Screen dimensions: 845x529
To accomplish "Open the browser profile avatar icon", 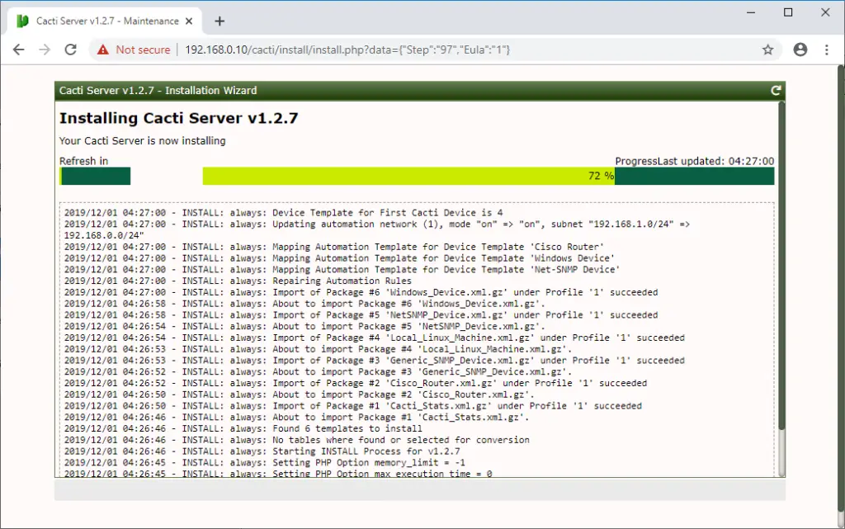I will [800, 50].
